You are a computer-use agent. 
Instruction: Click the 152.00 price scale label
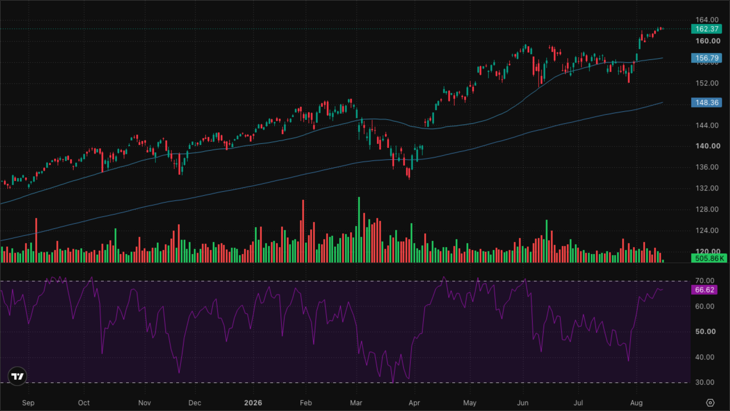pos(707,83)
